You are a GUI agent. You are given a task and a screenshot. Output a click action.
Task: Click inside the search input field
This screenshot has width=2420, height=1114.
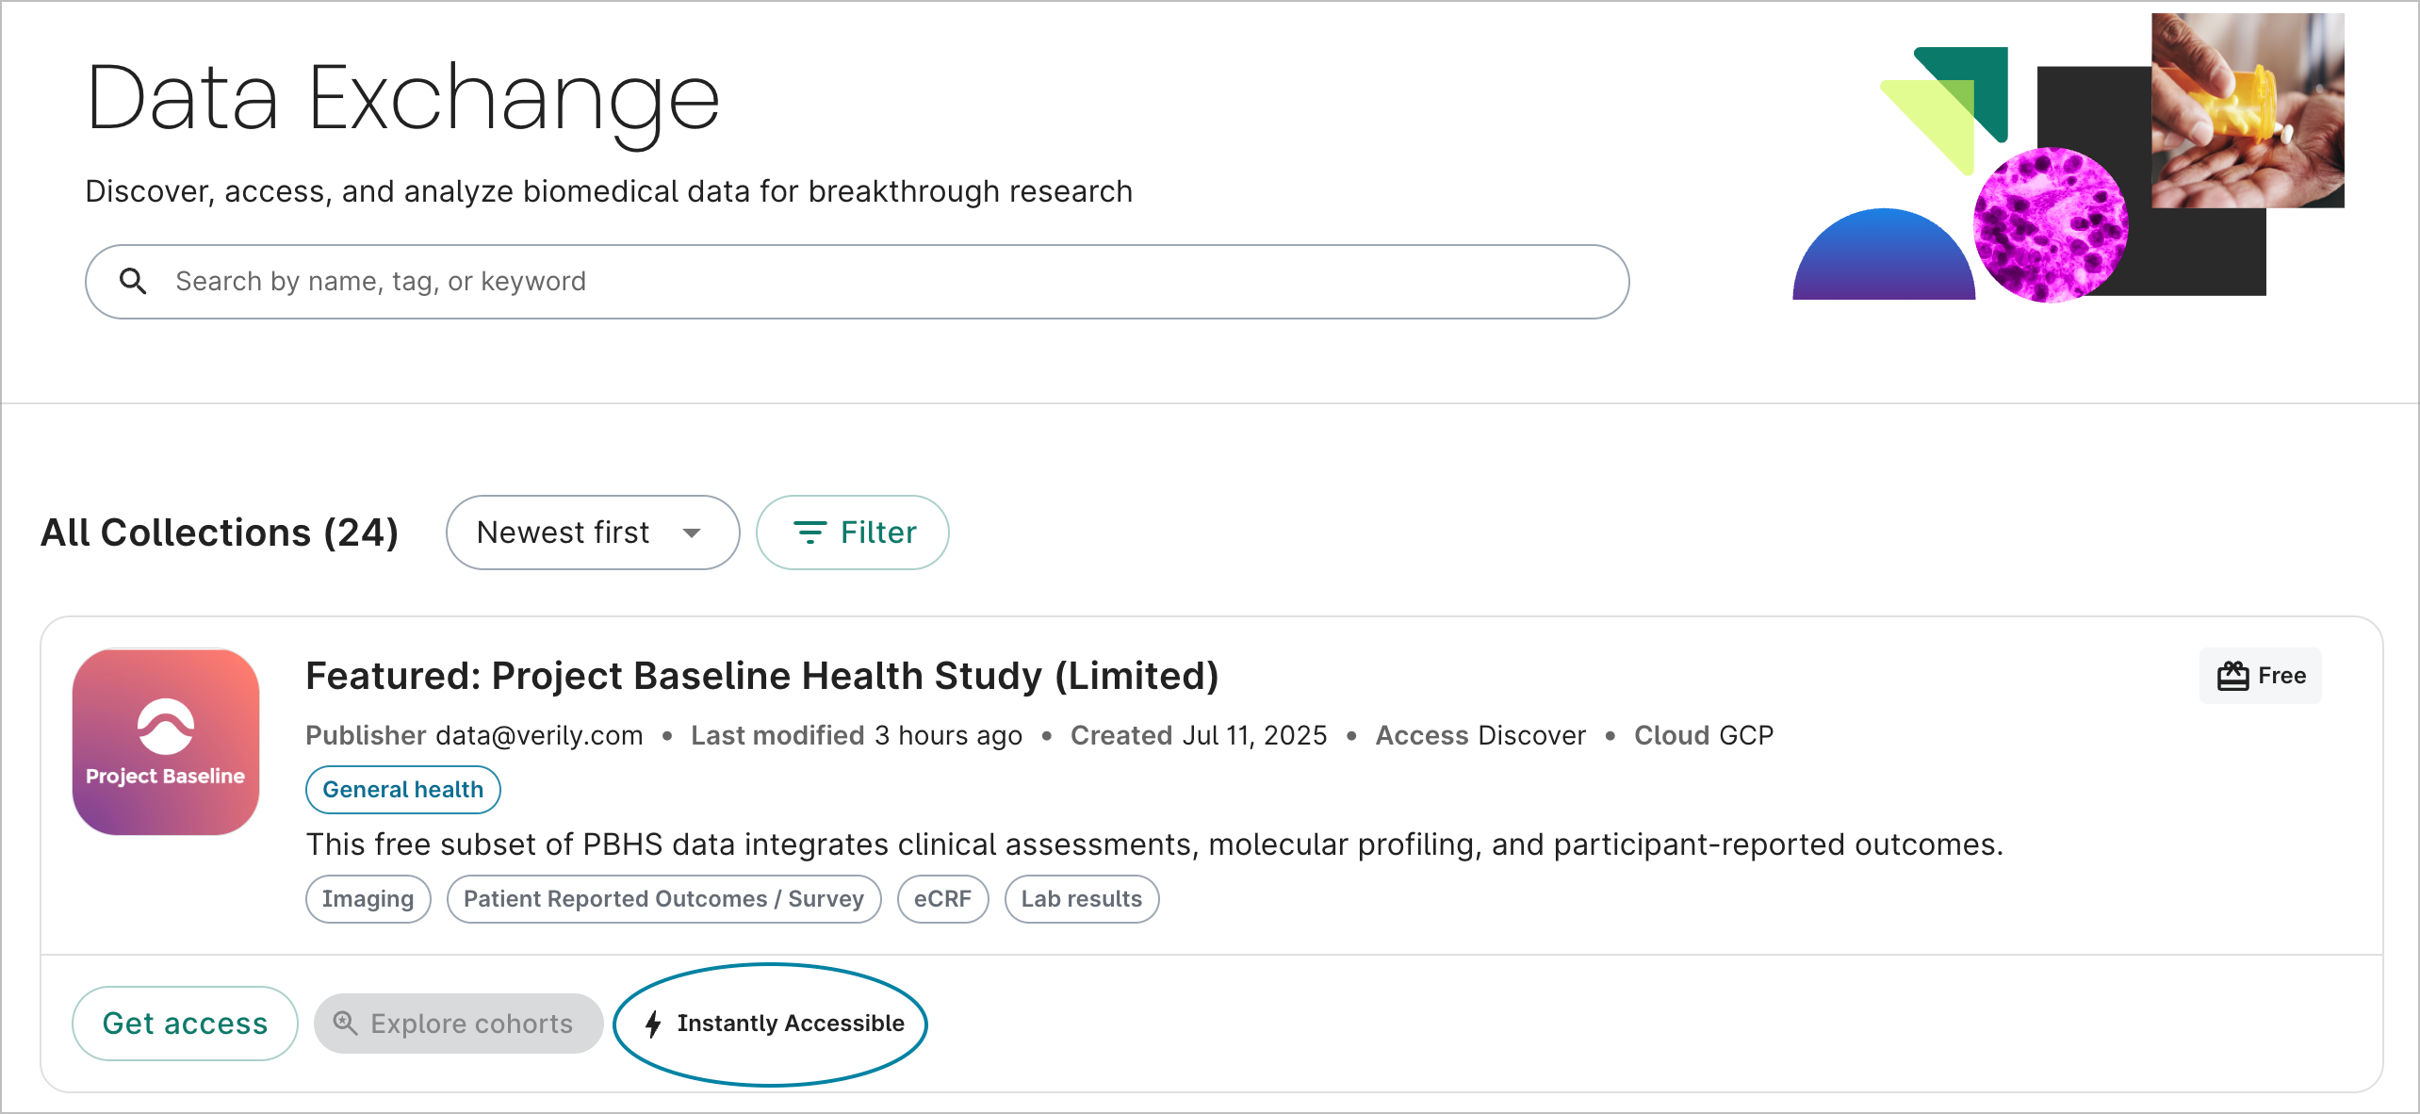[x=565, y=281]
